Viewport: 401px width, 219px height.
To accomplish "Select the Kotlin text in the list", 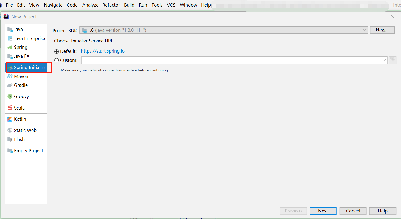I will click(20, 119).
